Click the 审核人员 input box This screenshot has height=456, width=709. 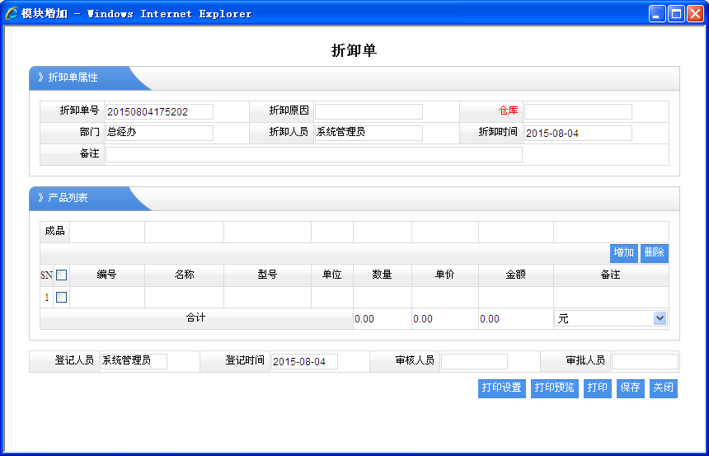coord(474,361)
